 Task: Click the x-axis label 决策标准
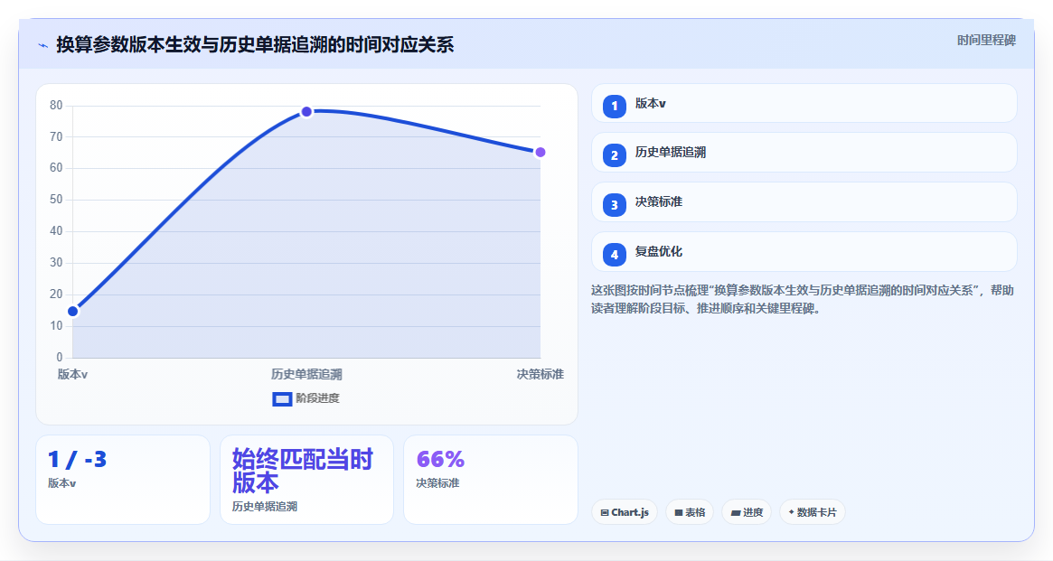[540, 374]
